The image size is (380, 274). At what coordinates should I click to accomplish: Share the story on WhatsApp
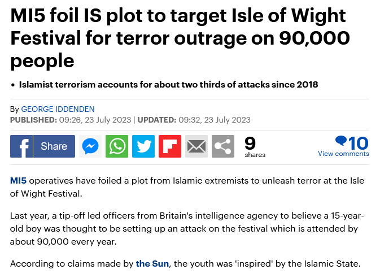117,146
